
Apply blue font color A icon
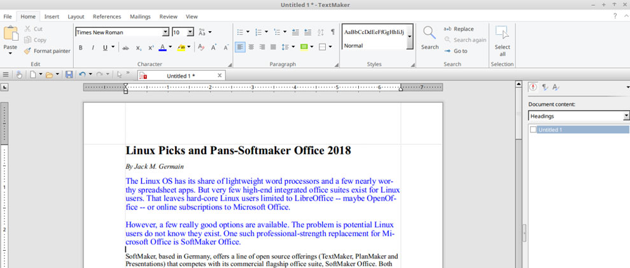point(162,47)
